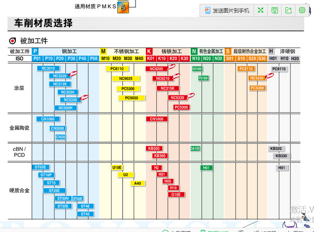The height and width of the screenshot is (232, 314).
Task: Click the phone icon beside 发送图片到手机
Action: coord(208,10)
